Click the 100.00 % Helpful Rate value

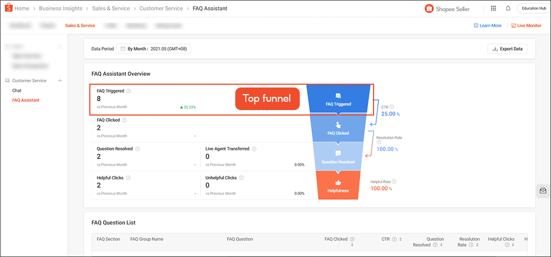(x=381, y=189)
